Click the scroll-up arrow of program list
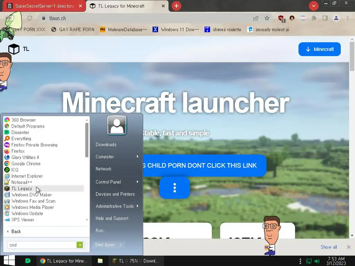Viewport: 355px width, 266px height. (87, 120)
